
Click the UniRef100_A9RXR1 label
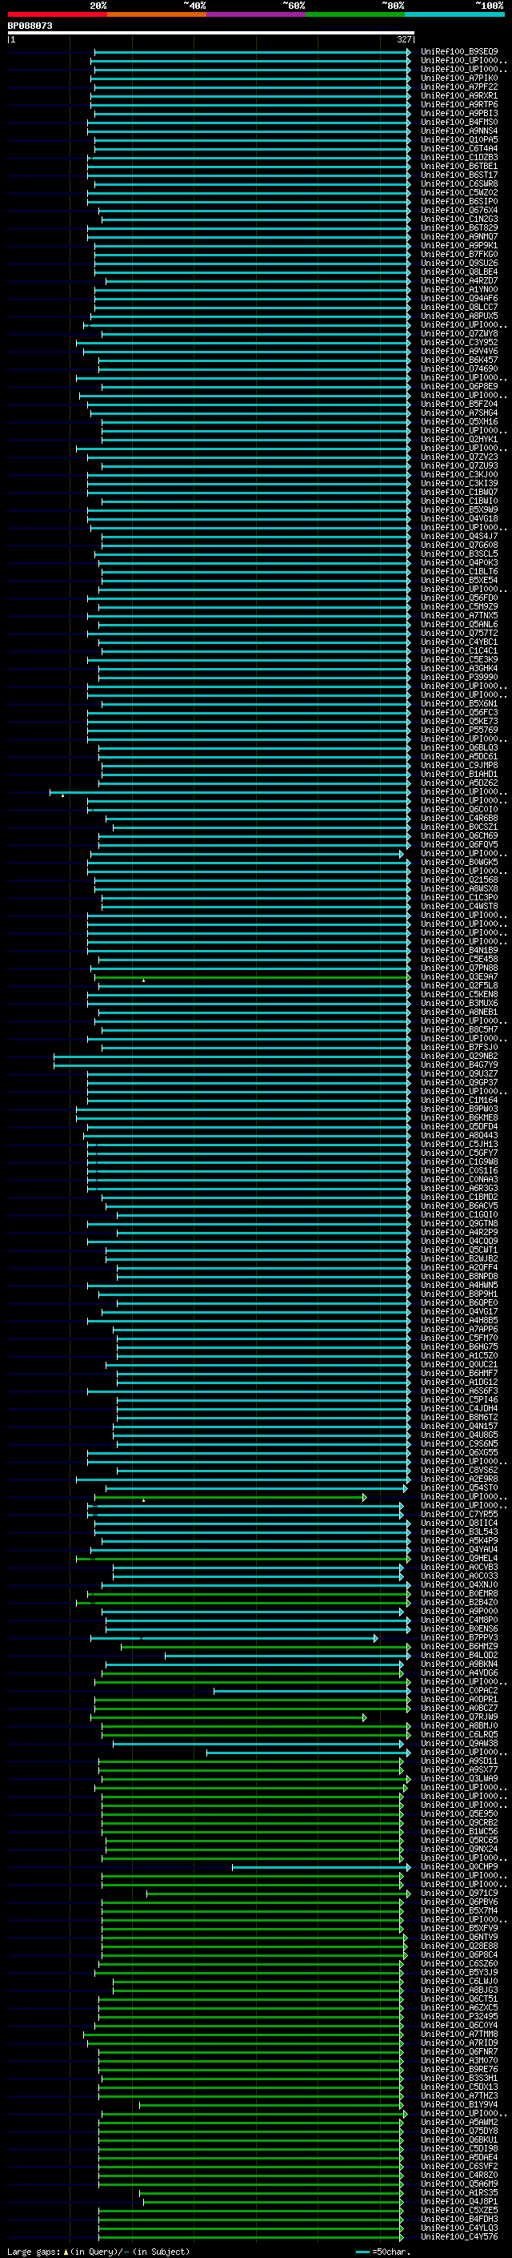[459, 95]
